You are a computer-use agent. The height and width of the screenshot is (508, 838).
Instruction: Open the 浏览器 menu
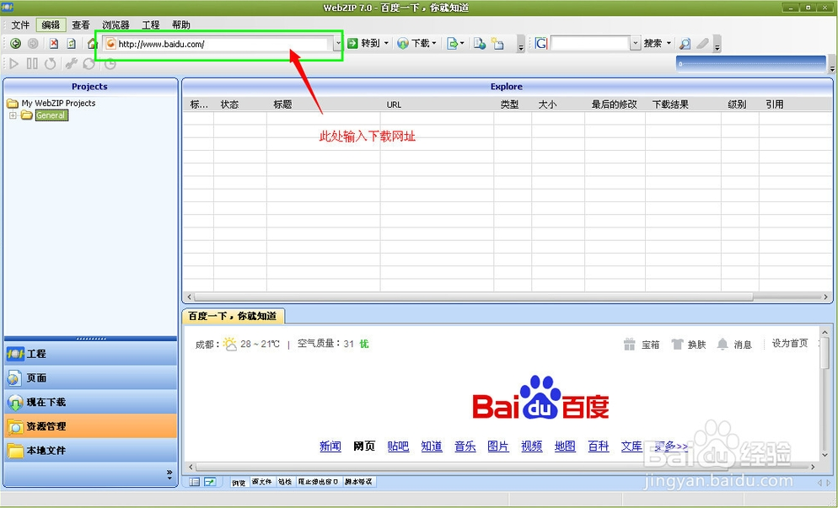tap(115, 25)
